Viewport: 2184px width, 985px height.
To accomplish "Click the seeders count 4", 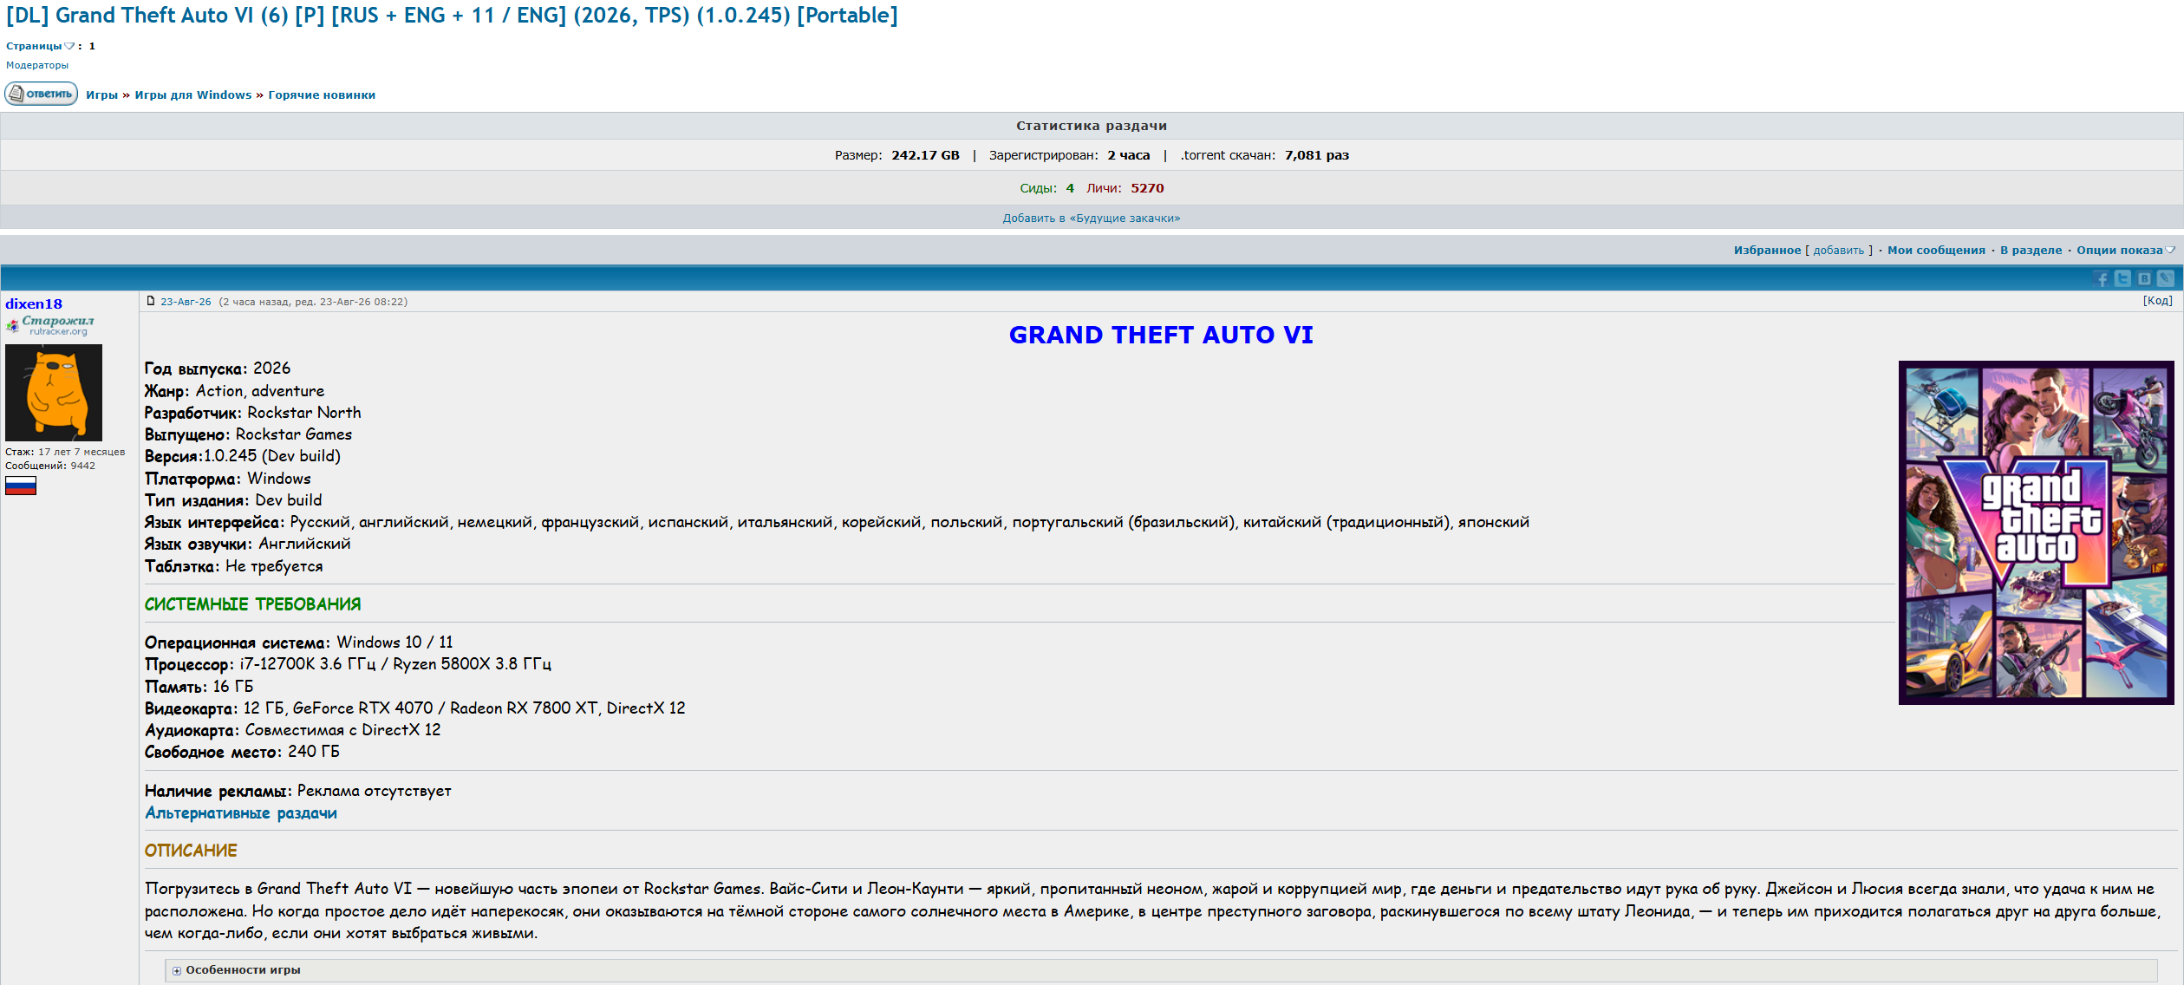I will click(x=1070, y=188).
